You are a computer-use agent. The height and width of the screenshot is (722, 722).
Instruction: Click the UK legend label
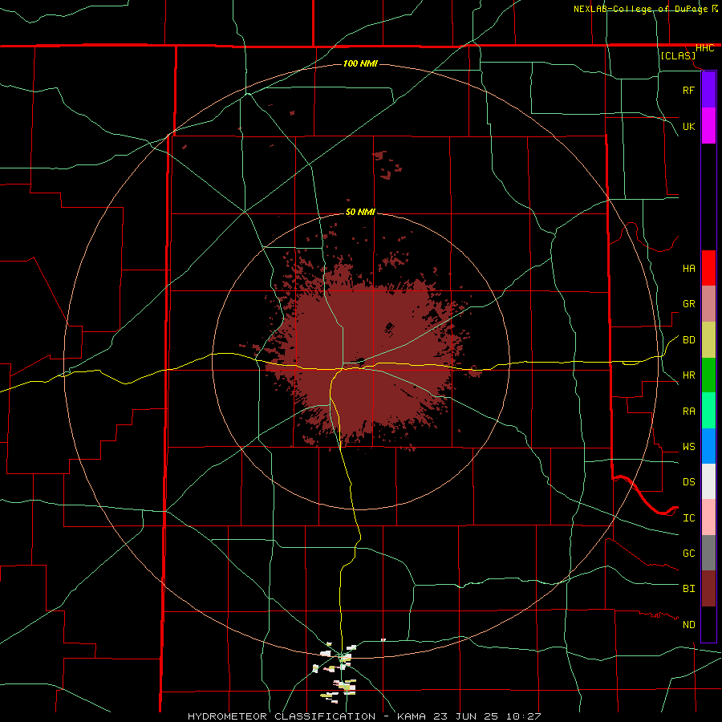[x=688, y=126]
